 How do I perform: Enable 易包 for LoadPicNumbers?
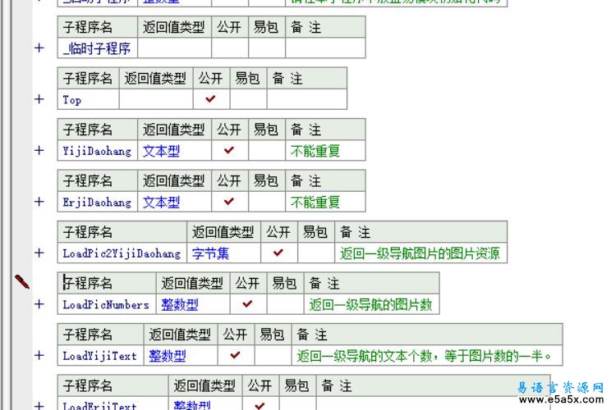coord(285,304)
